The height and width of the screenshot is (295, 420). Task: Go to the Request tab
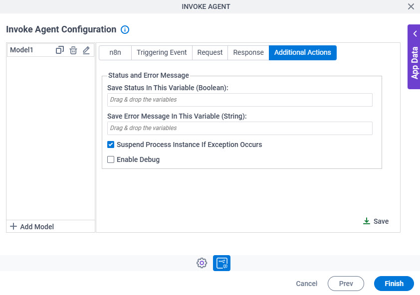tap(210, 52)
